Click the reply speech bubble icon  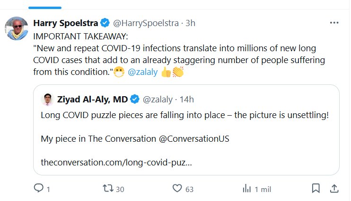39,189
